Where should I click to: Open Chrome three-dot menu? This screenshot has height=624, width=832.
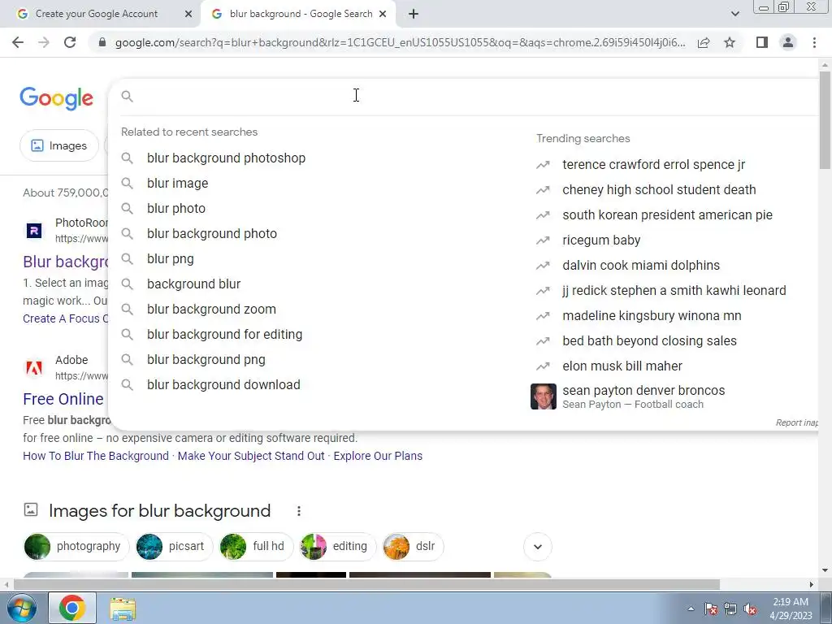coord(814,42)
